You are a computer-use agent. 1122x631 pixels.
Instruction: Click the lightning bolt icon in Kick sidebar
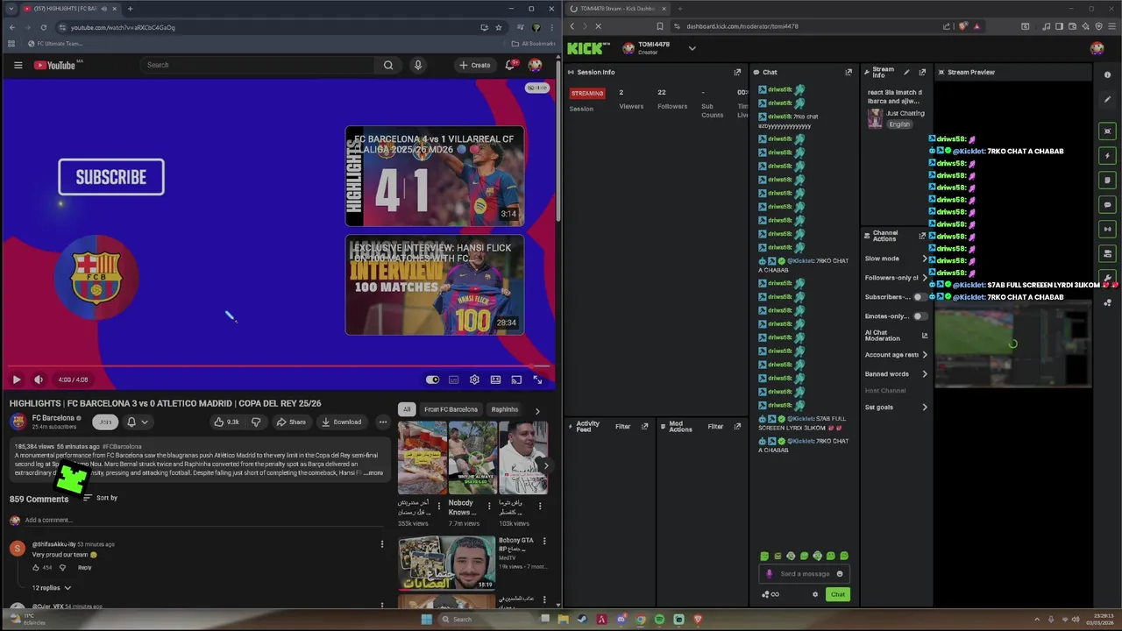point(1107,155)
